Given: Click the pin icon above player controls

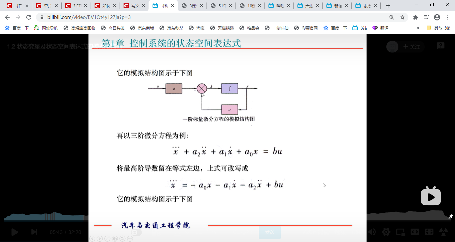Looking at the screenshot, I should [x=451, y=216].
